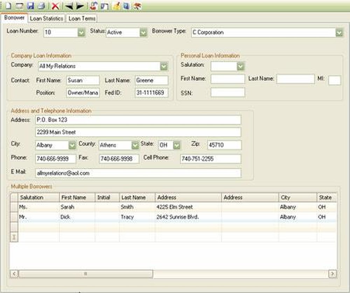Open the Loan Number dropdown
Screen dimensions: 350x293
[x=81, y=32]
